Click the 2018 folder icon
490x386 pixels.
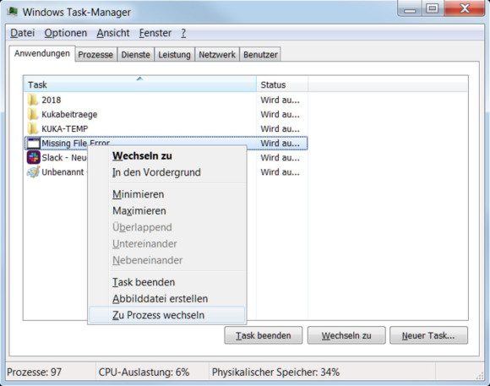[33, 100]
